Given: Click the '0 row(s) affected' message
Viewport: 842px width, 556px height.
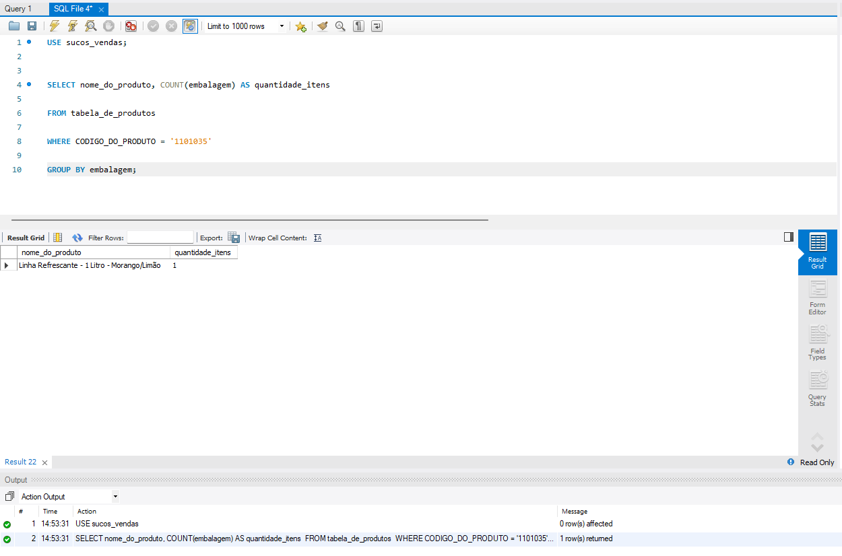Looking at the screenshot, I should click(x=586, y=524).
